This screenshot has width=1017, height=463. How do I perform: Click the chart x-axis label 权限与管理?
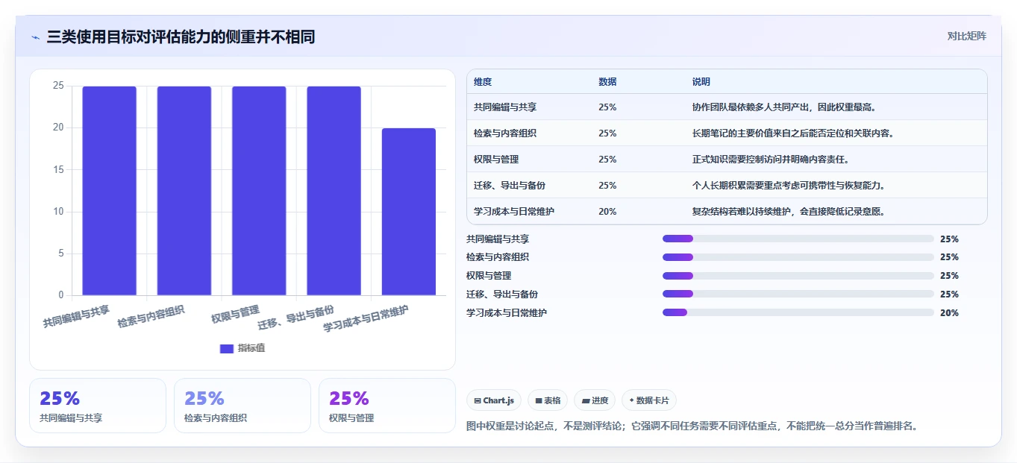[235, 314]
